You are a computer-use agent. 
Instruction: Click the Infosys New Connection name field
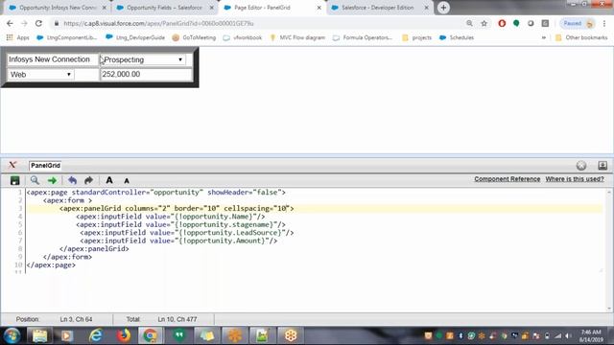click(52, 59)
